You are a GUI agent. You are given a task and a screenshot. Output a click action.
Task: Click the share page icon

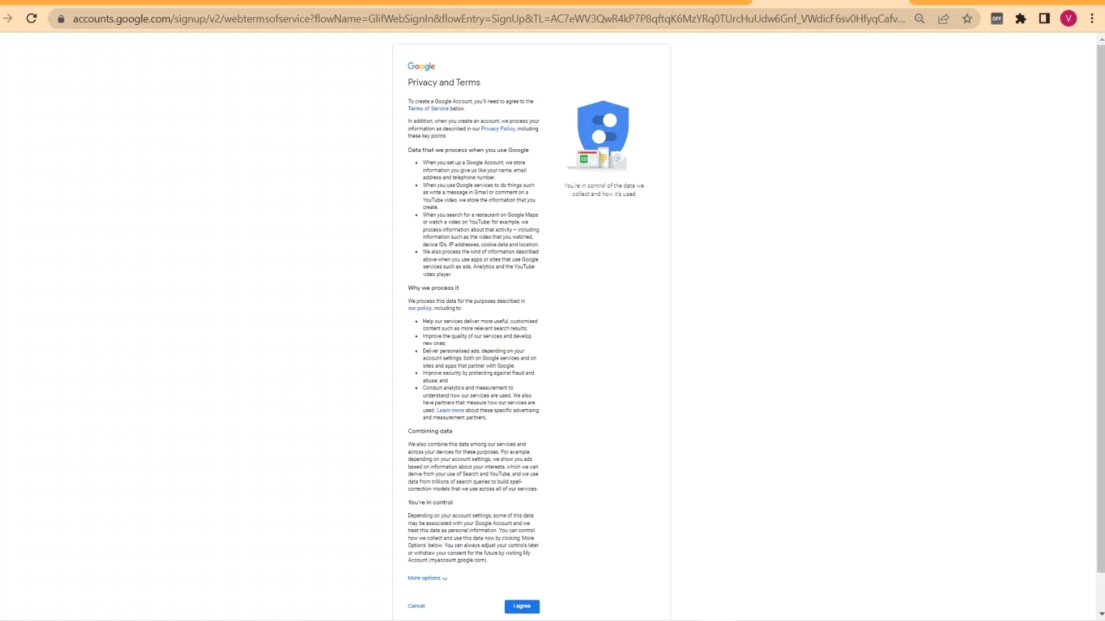(943, 19)
